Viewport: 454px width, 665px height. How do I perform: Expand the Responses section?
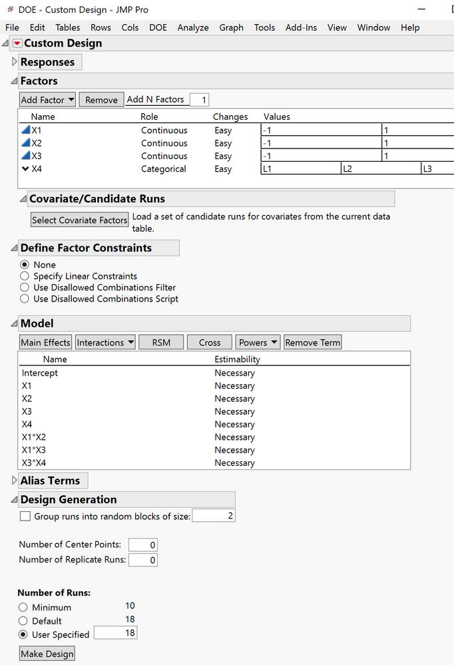click(x=13, y=61)
